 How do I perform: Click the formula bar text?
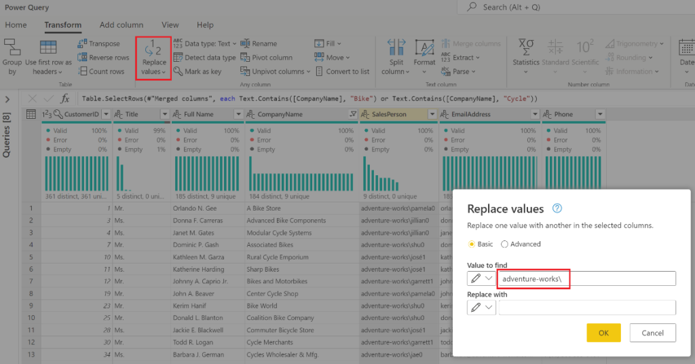[x=309, y=98]
